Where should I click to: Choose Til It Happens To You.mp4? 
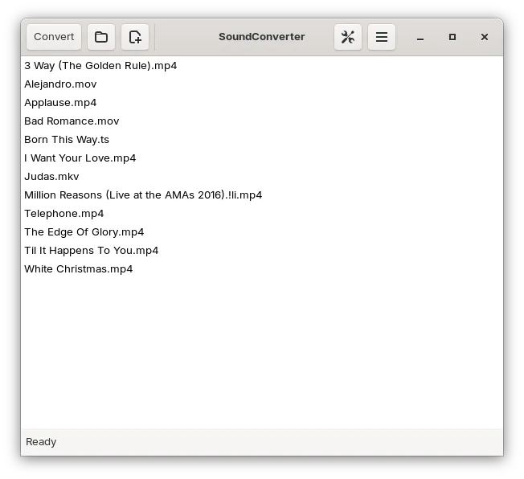tap(92, 251)
